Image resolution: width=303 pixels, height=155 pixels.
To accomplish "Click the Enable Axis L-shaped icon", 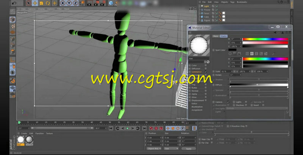I will tap(13, 60).
